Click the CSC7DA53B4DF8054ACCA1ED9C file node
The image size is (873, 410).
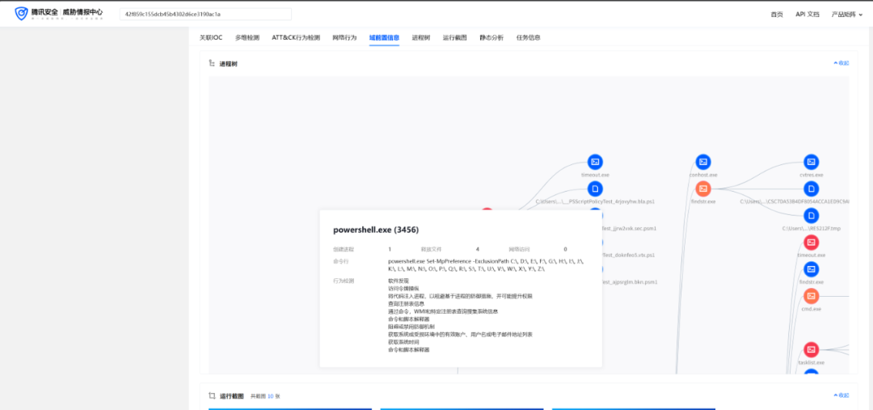click(812, 189)
